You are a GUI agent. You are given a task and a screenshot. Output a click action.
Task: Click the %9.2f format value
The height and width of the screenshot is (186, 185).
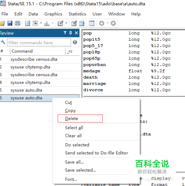158,71
